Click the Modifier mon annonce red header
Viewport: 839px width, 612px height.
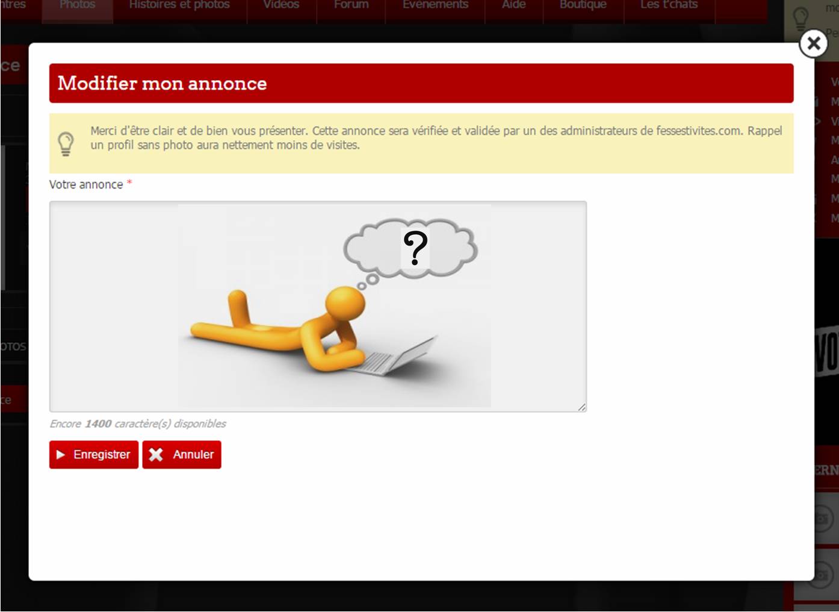pos(421,83)
